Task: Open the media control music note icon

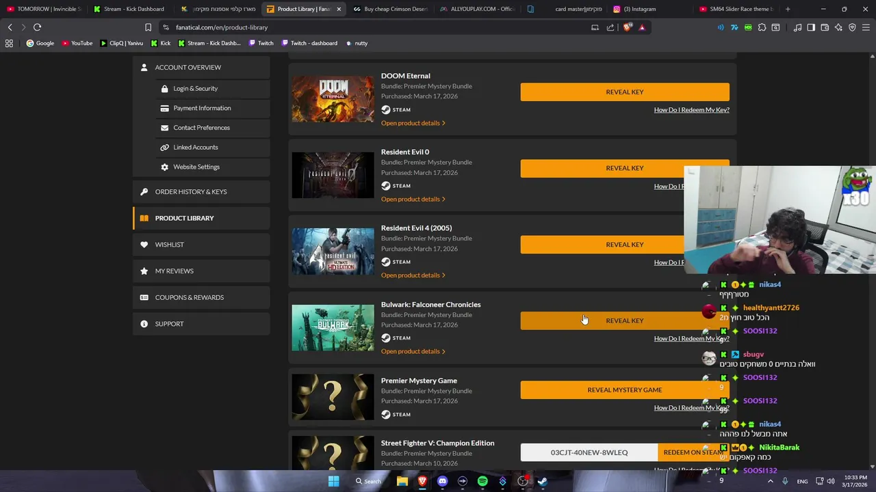Action: coord(797,27)
